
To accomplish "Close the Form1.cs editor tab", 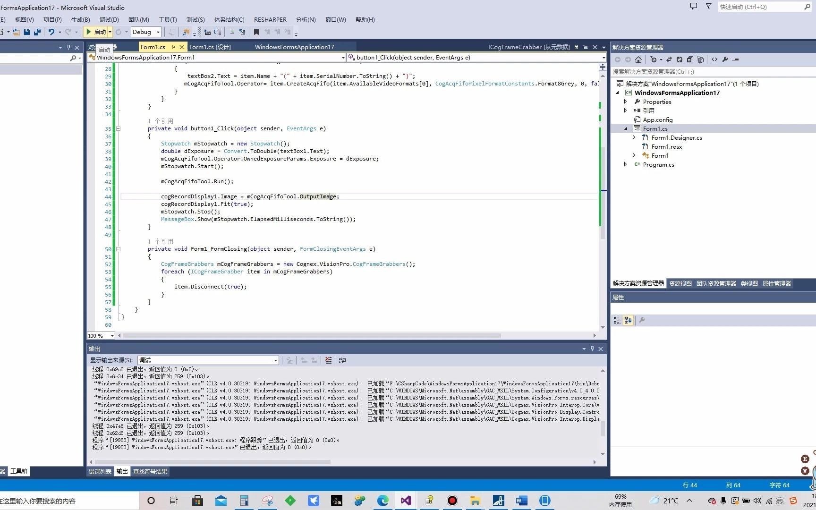I will [182, 47].
